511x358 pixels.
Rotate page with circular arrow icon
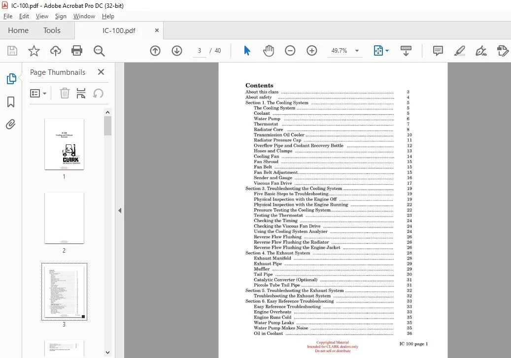pyautogui.click(x=98, y=94)
